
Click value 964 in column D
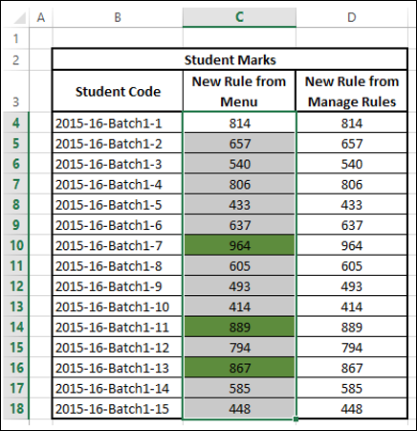pos(352,245)
